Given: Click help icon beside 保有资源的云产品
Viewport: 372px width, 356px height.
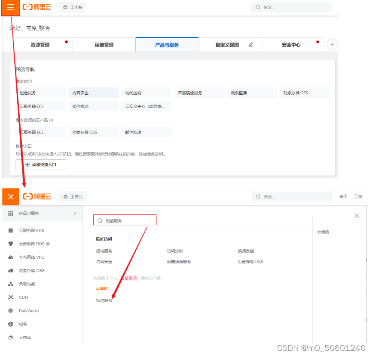Looking at the screenshot, I should point(51,121).
